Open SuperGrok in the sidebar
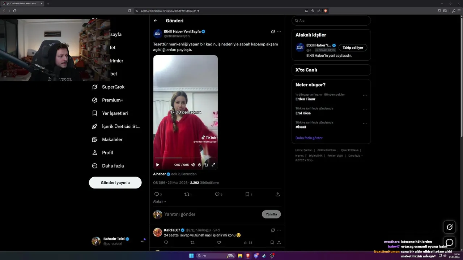Image resolution: width=463 pixels, height=260 pixels. tap(109, 87)
